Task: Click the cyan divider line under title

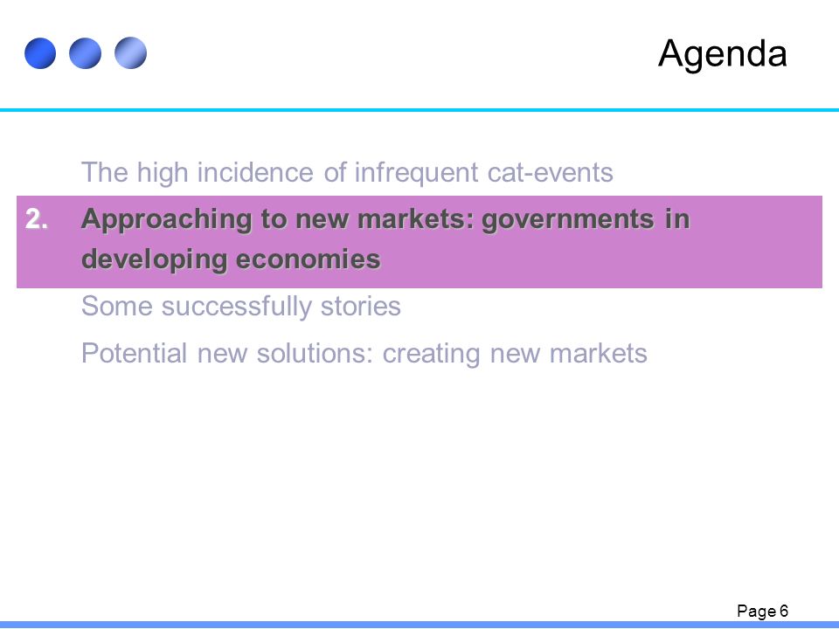Action: pyautogui.click(x=419, y=110)
